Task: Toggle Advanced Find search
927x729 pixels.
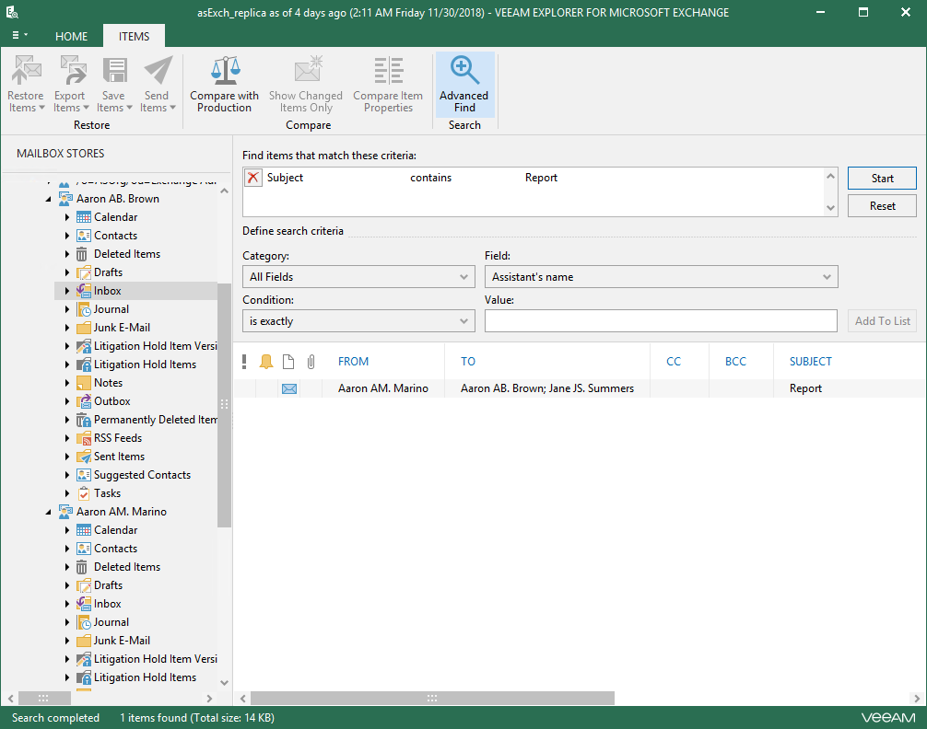Action: click(x=464, y=84)
